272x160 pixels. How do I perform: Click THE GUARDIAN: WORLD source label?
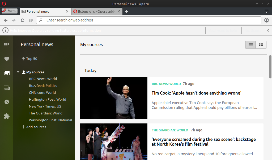[170, 130]
